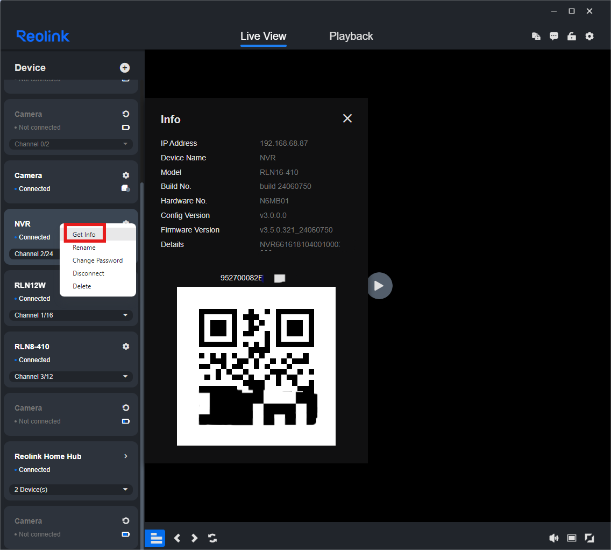
Task: Click the Details value starting NVR6616
Action: pyautogui.click(x=300, y=244)
